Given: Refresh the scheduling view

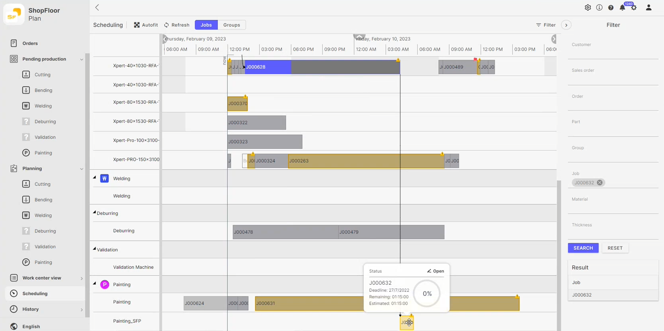Looking at the screenshot, I should [177, 25].
